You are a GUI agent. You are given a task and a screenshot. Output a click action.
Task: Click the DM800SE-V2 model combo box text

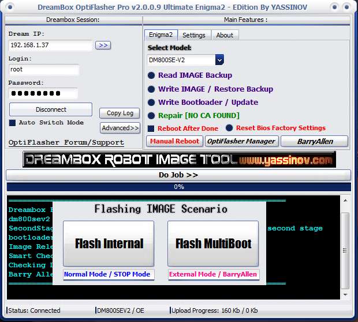coord(181,60)
